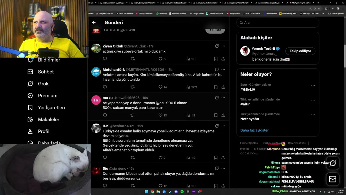Screen dimensions: 346x195
Task: Open Yemek Terörü profile name link
Action: coord(263,49)
